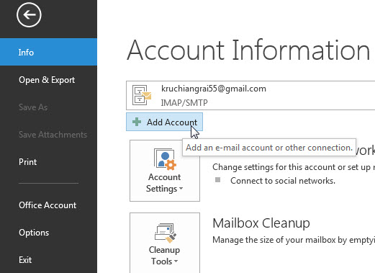The height and width of the screenshot is (273, 375).
Task: Open Office Account in sidebar
Action: tap(48, 205)
